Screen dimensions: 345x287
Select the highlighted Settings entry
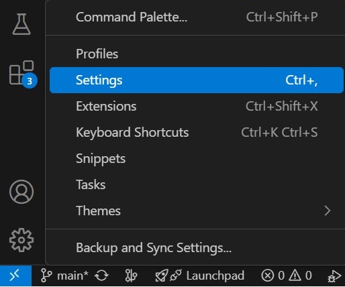coord(197,80)
